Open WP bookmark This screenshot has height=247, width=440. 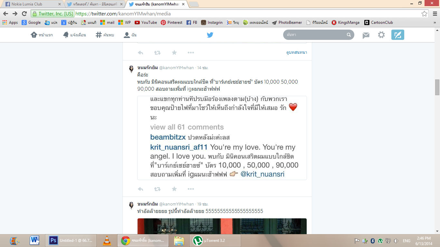click(125, 23)
